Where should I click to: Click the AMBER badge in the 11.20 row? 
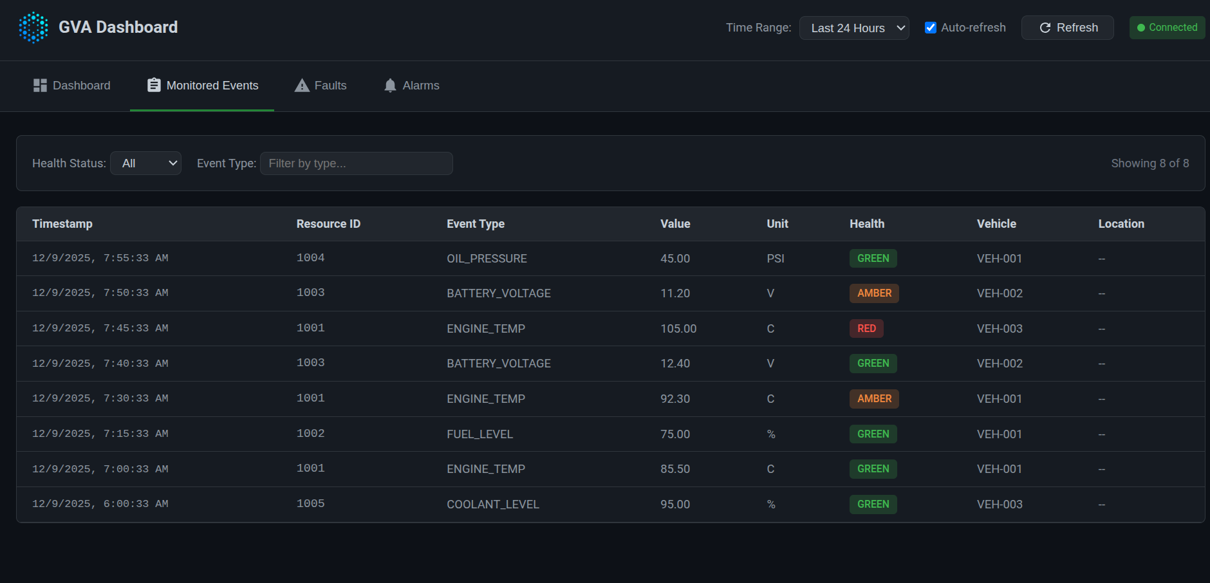coord(874,293)
